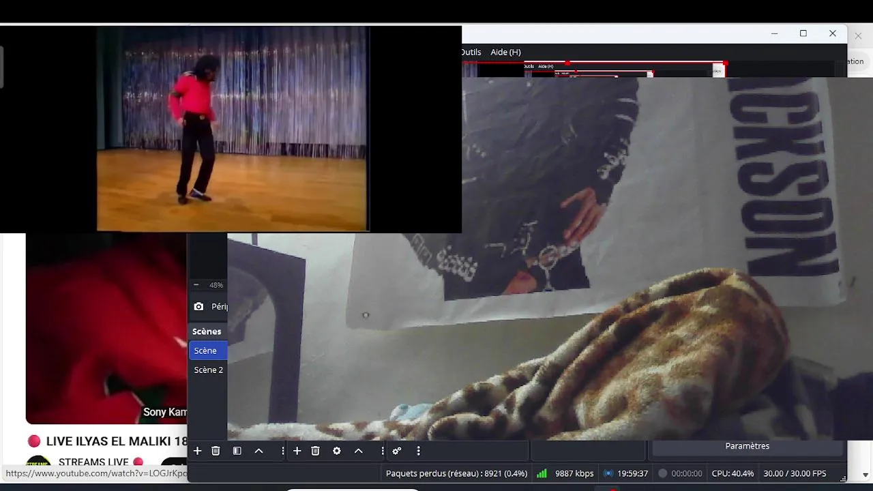873x491 pixels.
Task: Select the Scène item in the Scènes list
Action: pyautogui.click(x=208, y=351)
